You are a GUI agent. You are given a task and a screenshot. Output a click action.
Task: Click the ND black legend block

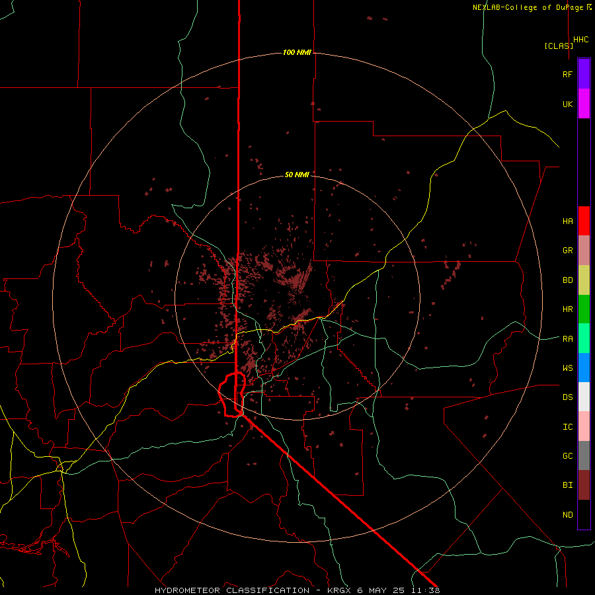[x=584, y=514]
